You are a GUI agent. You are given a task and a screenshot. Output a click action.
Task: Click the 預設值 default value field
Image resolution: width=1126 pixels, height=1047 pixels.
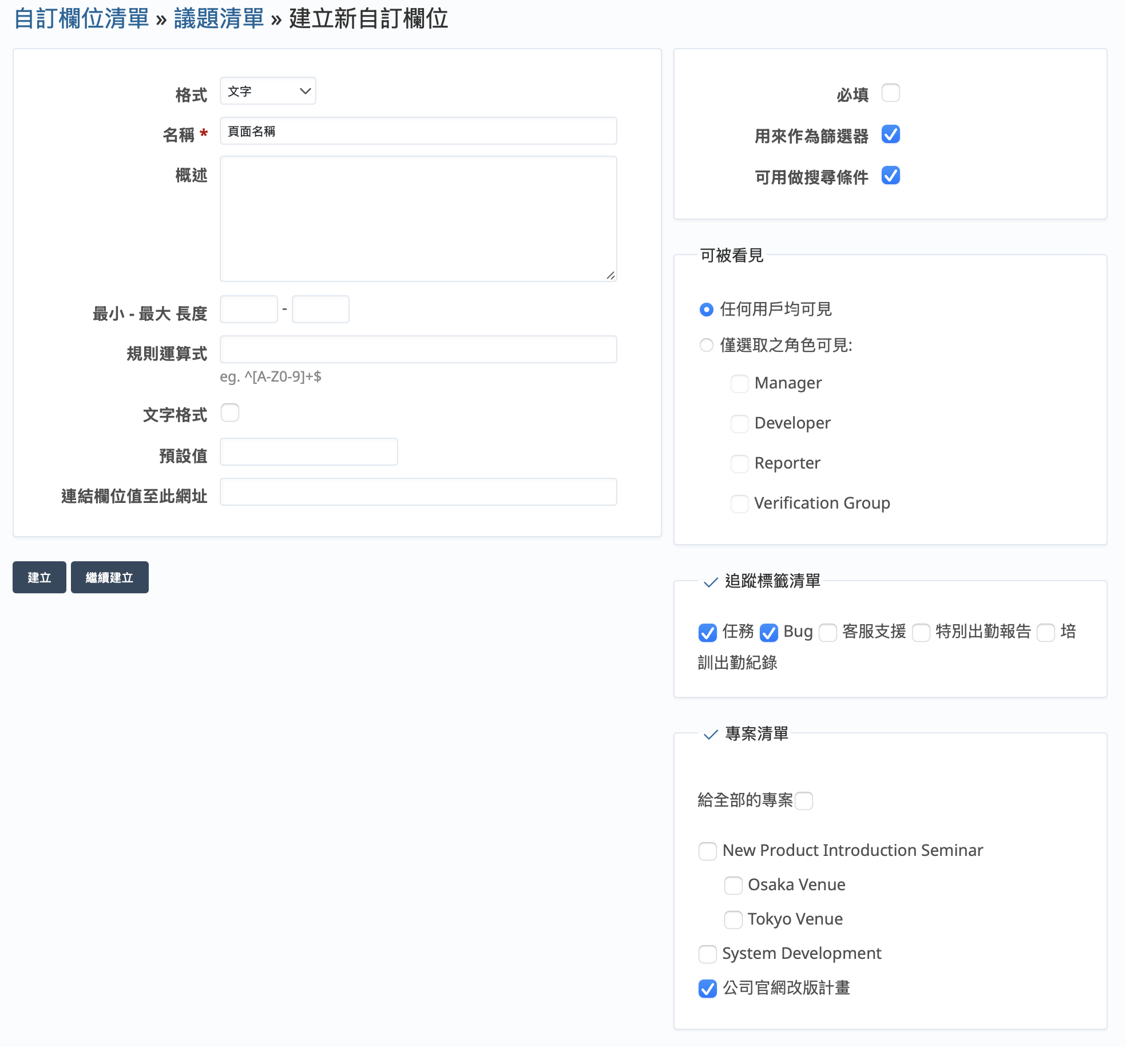pyautogui.click(x=309, y=451)
